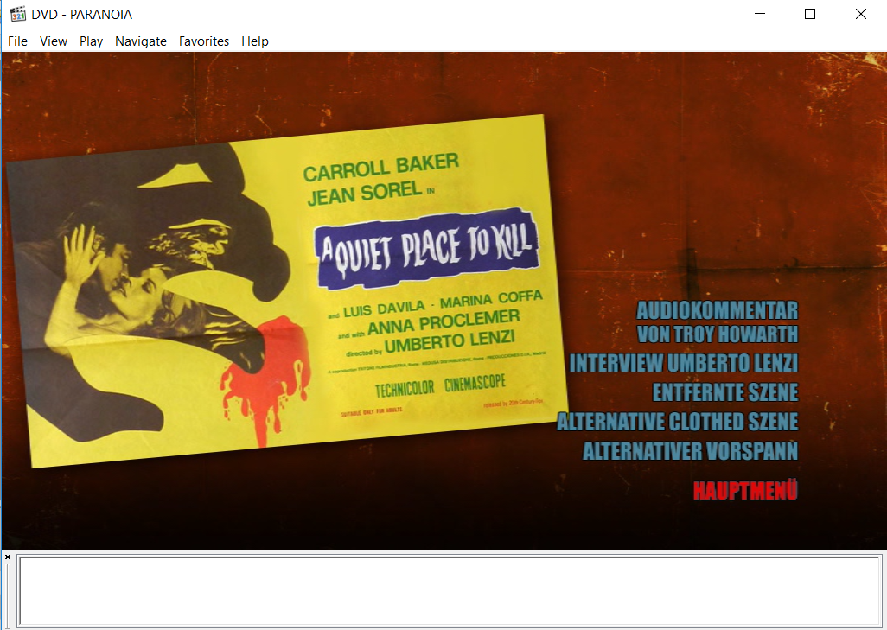Viewport: 887px width, 630px height.
Task: Select Audiokommentar von Troy Howarth
Action: click(718, 321)
